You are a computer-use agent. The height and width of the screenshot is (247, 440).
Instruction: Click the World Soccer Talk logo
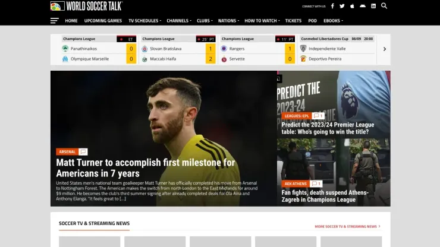tap(86, 6)
